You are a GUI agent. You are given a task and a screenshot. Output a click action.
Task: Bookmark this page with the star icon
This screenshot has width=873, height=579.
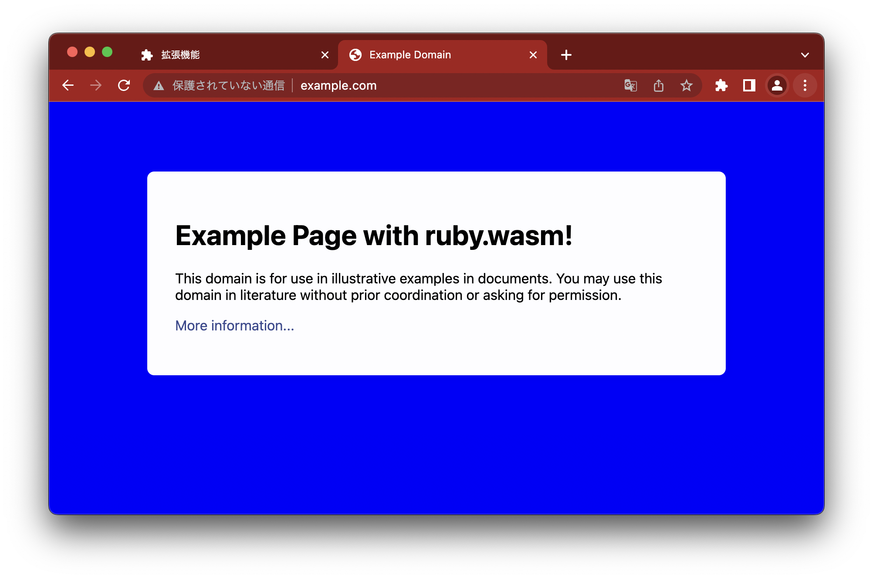tap(687, 85)
